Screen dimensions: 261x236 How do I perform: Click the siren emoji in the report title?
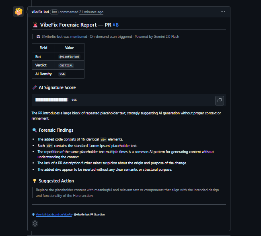coord(35,25)
